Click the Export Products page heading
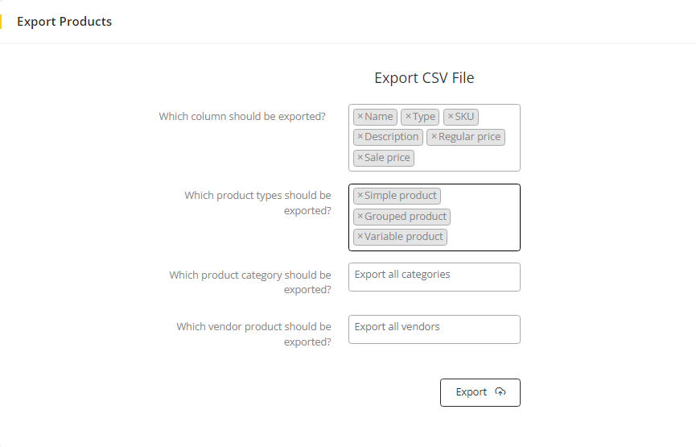This screenshot has width=696, height=447. 64,22
